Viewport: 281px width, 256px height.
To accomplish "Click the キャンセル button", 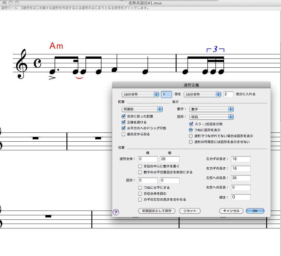I will click(231, 211).
